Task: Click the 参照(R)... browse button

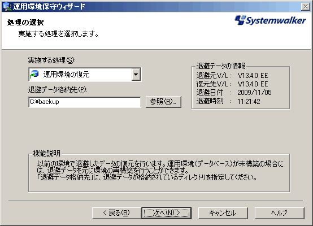Action: click(x=163, y=102)
